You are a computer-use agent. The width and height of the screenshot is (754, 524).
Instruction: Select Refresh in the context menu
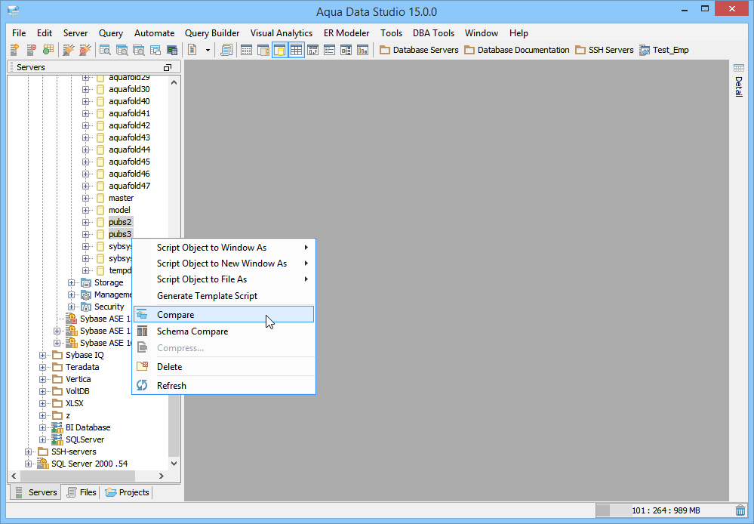click(x=223, y=385)
